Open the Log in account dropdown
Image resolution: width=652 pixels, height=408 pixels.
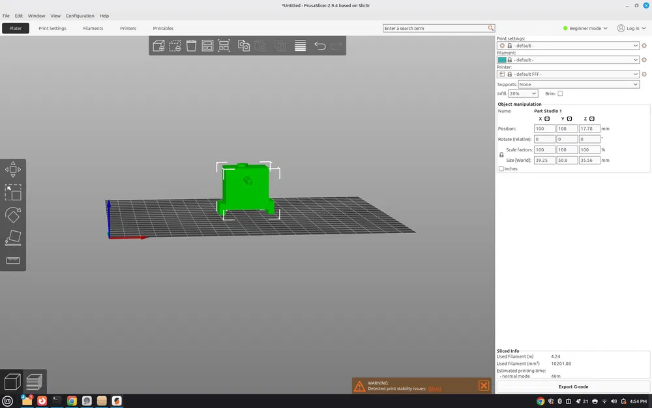point(631,28)
